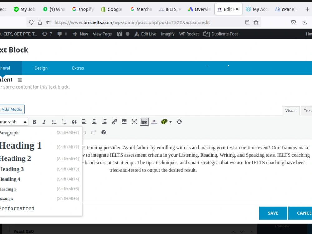
Task: Click the updates icon showing 7
Action: point(47,34)
